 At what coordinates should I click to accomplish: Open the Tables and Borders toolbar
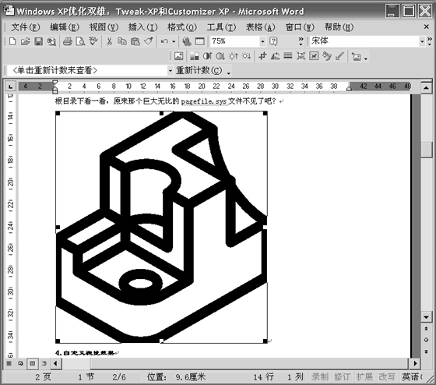point(199,41)
